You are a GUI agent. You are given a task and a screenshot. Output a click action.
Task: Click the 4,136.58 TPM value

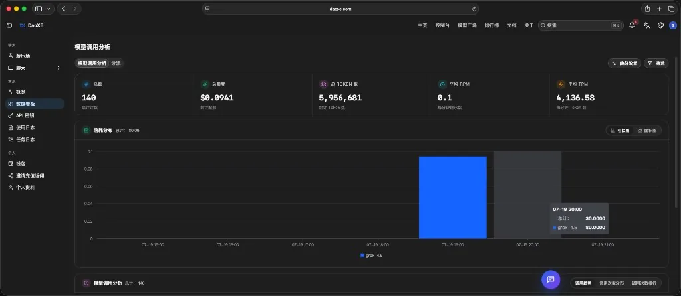[x=575, y=98]
